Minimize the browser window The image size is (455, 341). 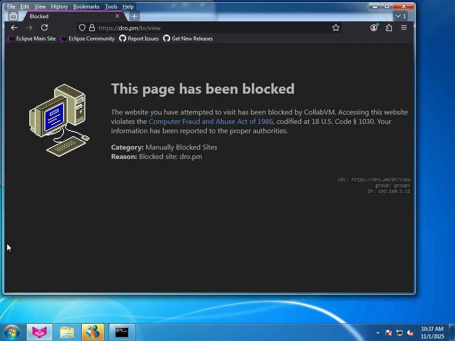375,6
